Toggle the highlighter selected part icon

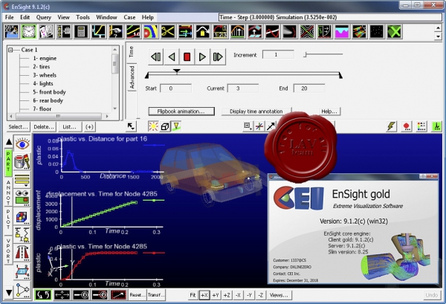(176, 126)
